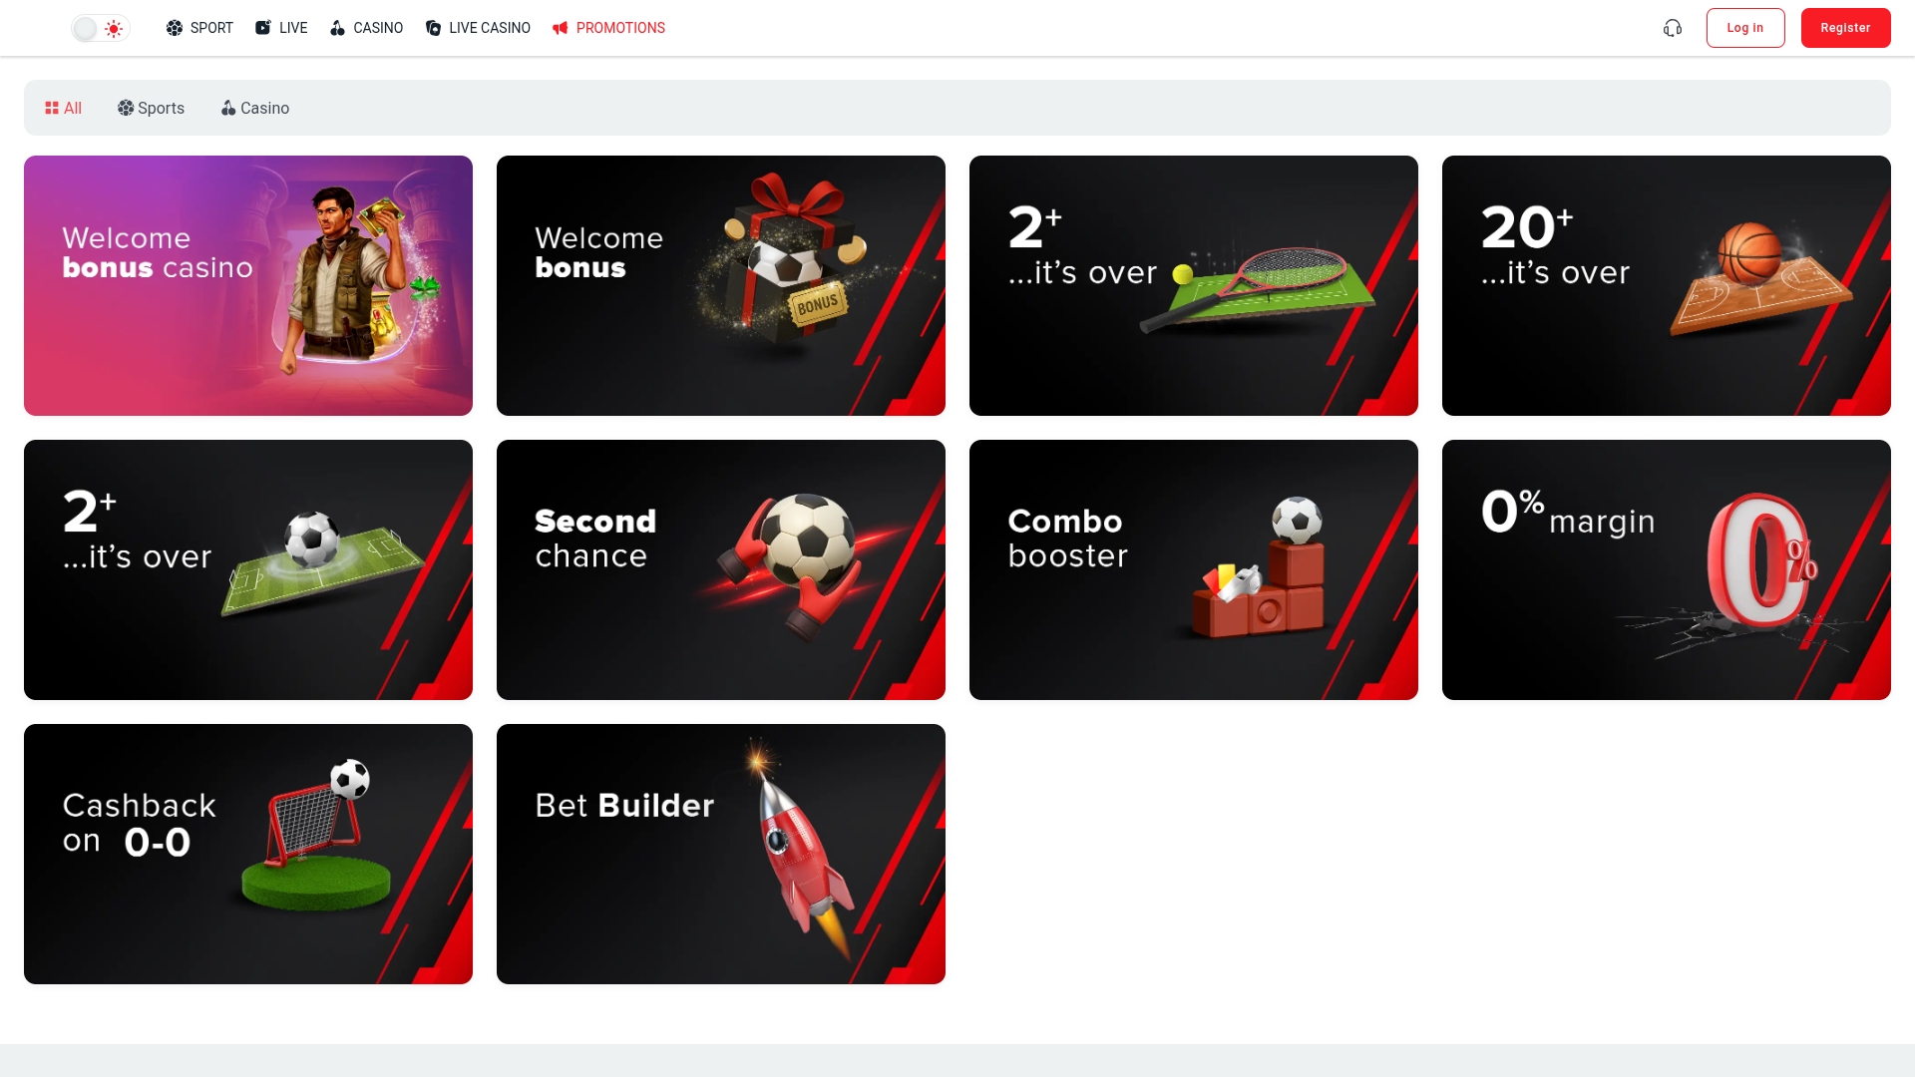Viewport: 1915px width, 1077px height.
Task: Toggle the light/dark theme switch
Action: click(x=101, y=29)
